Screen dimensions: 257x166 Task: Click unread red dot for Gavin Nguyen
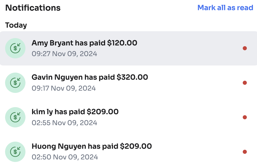pyautogui.click(x=245, y=83)
